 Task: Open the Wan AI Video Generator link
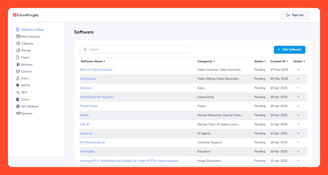pos(96,70)
